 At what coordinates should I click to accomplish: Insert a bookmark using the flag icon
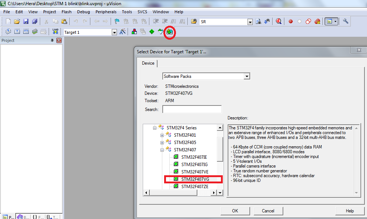(x=117, y=21)
